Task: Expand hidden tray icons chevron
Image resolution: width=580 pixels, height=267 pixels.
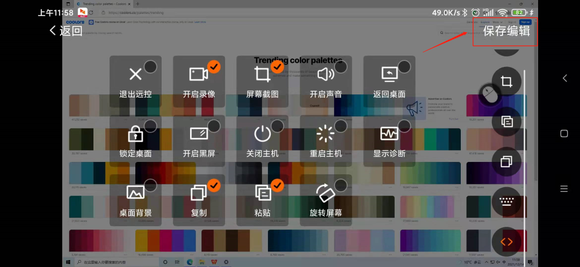Action: pos(488,262)
